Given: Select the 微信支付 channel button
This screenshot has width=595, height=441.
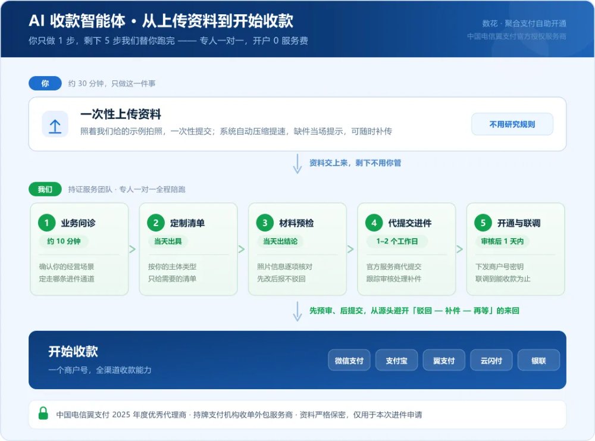Looking at the screenshot, I should 349,360.
